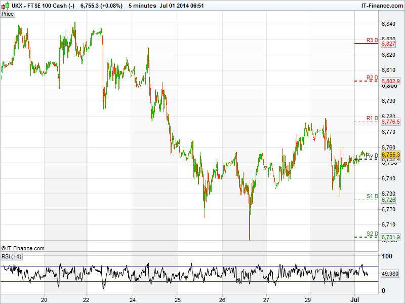Viewport: 405px width, 304px height.
Task: Click the 5 minutes timeframe text
Action: (142, 5)
